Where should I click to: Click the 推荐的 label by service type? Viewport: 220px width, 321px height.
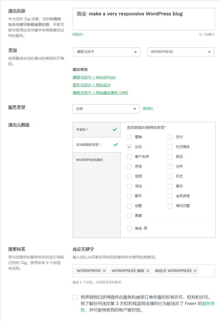coord(148,109)
